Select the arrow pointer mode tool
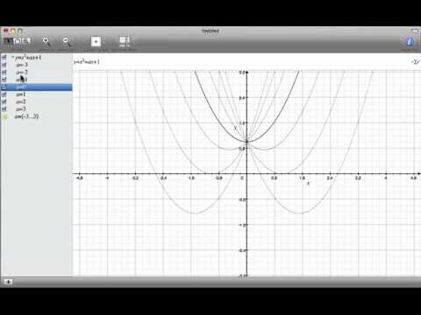 point(8,41)
